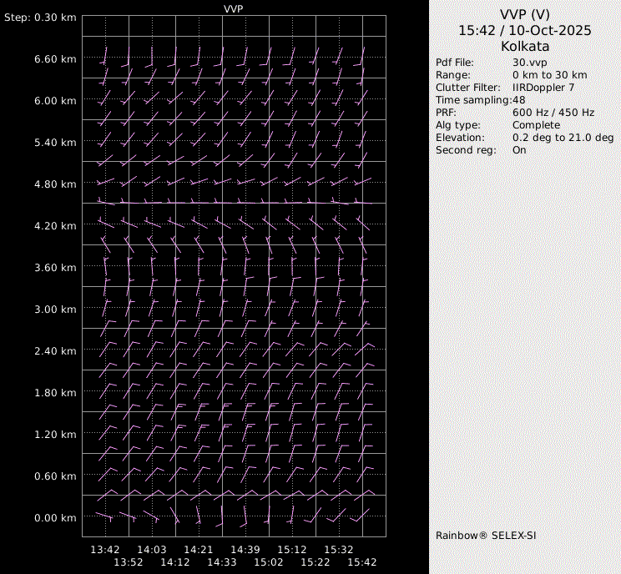The height and width of the screenshot is (574, 621).
Task: Select the 14:03 time marker
Action: [x=152, y=550]
